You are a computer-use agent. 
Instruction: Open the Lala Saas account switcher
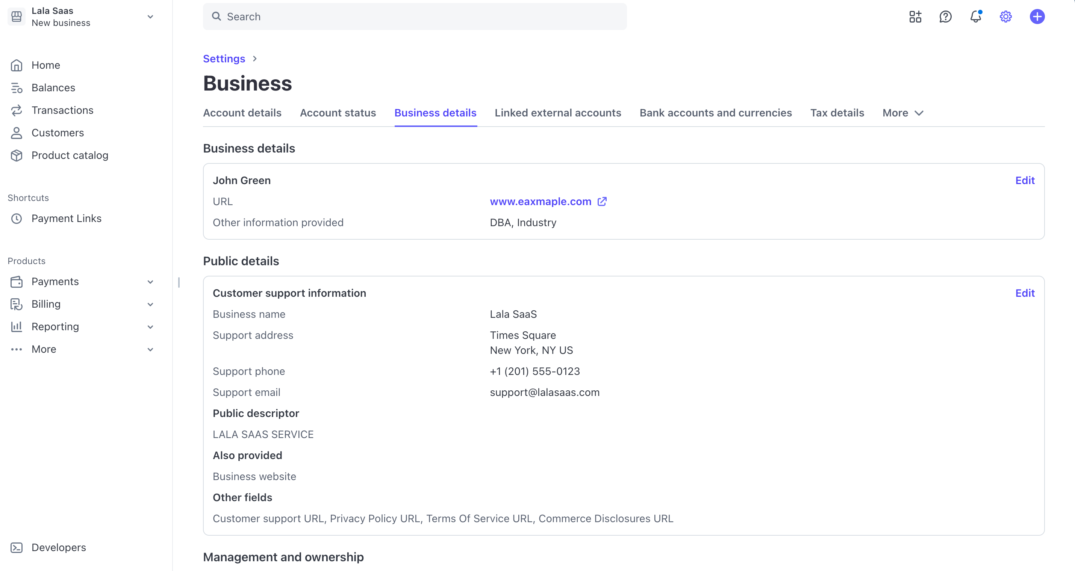pos(81,17)
